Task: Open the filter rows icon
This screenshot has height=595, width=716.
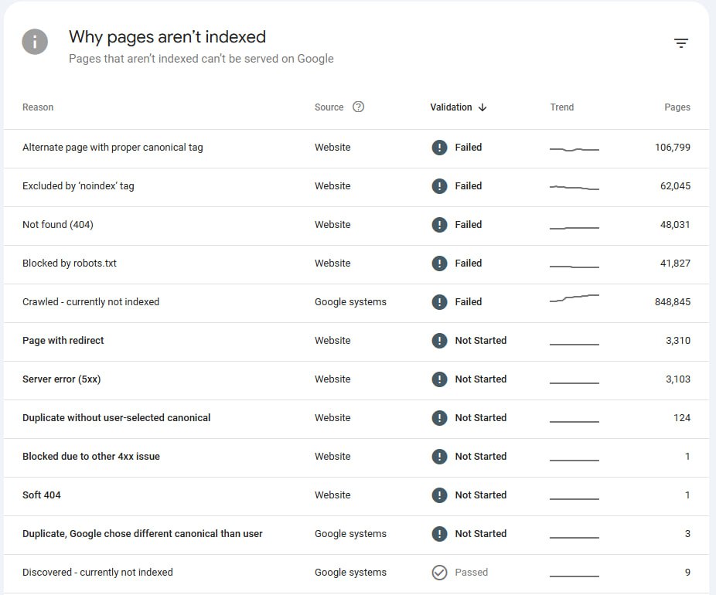Action: (x=680, y=43)
